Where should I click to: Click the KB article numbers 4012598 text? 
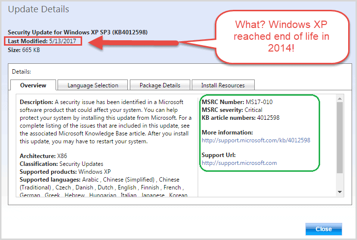coord(240,118)
